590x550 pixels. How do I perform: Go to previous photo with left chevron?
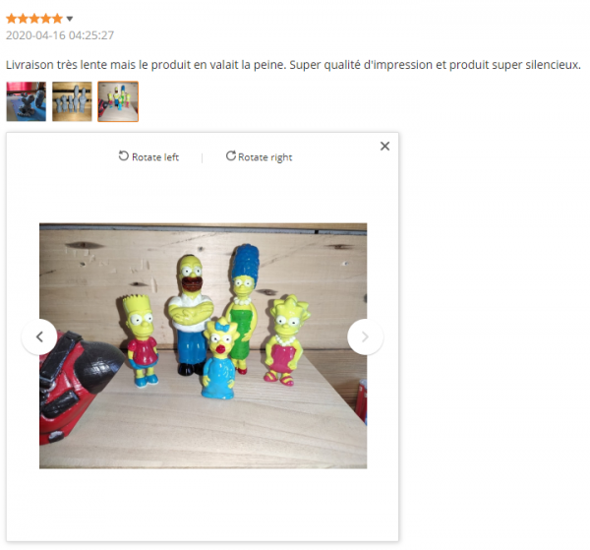pyautogui.click(x=39, y=336)
